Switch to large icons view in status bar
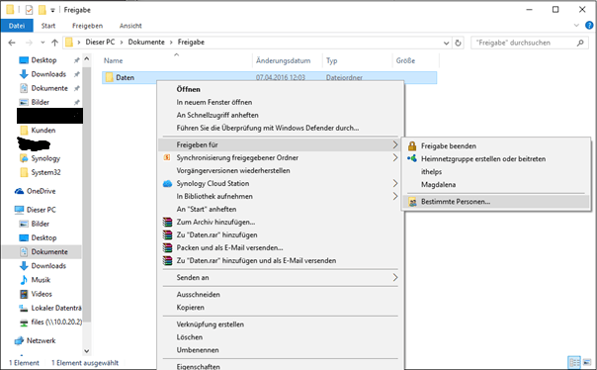 pos(587,362)
